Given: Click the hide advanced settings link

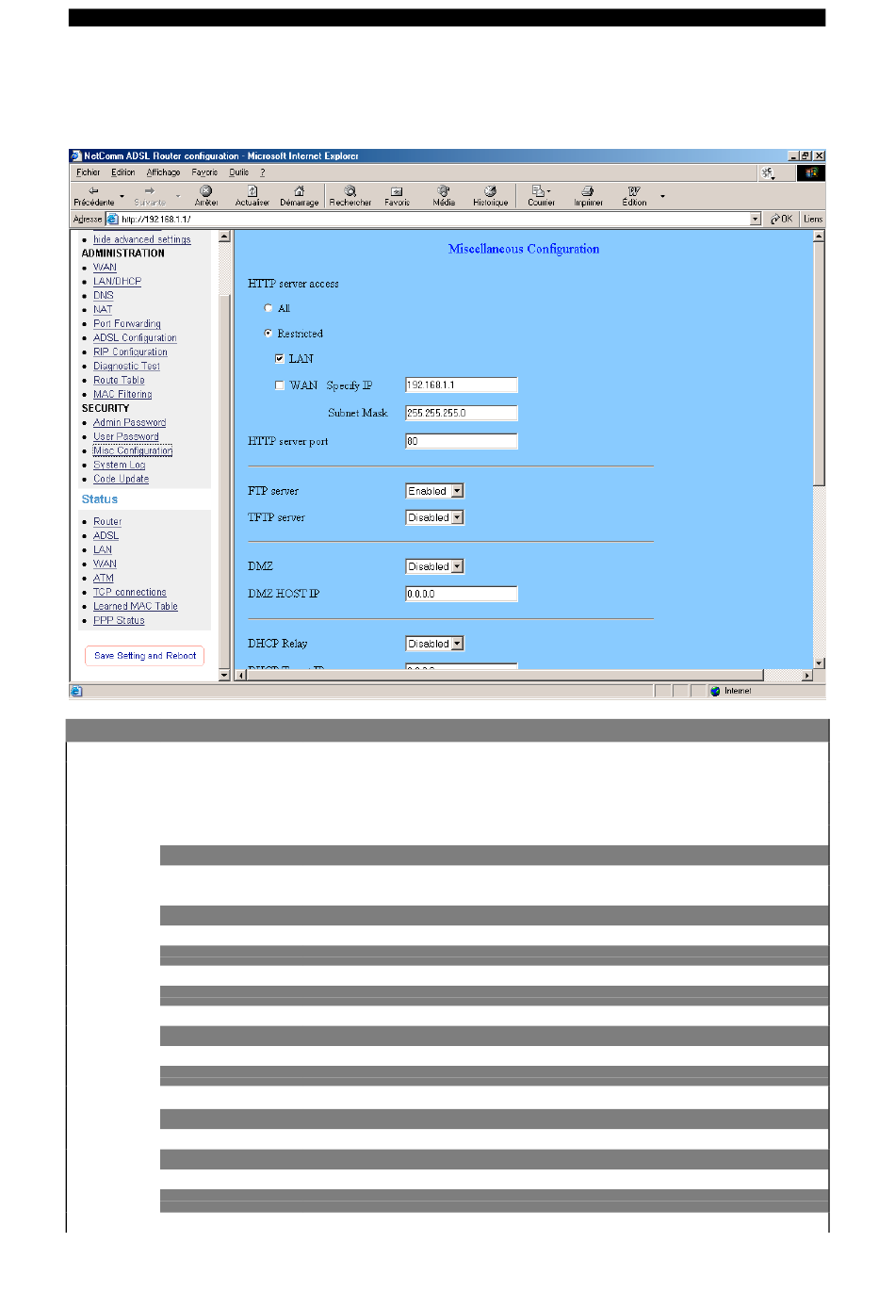Looking at the screenshot, I should 142,239.
